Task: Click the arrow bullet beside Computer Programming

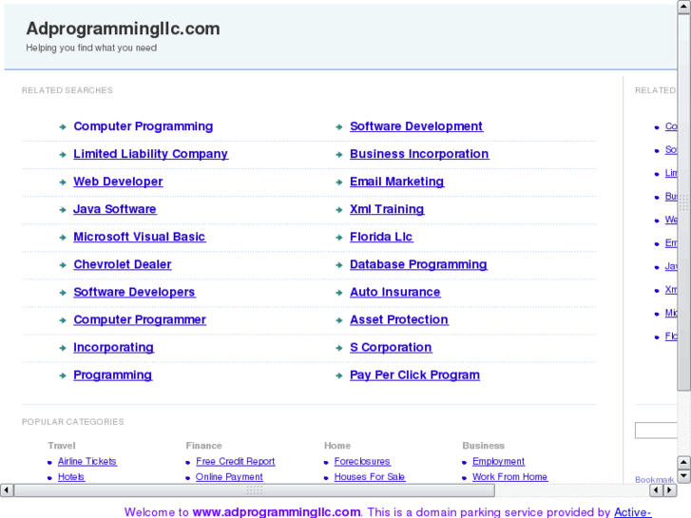Action: (x=62, y=126)
